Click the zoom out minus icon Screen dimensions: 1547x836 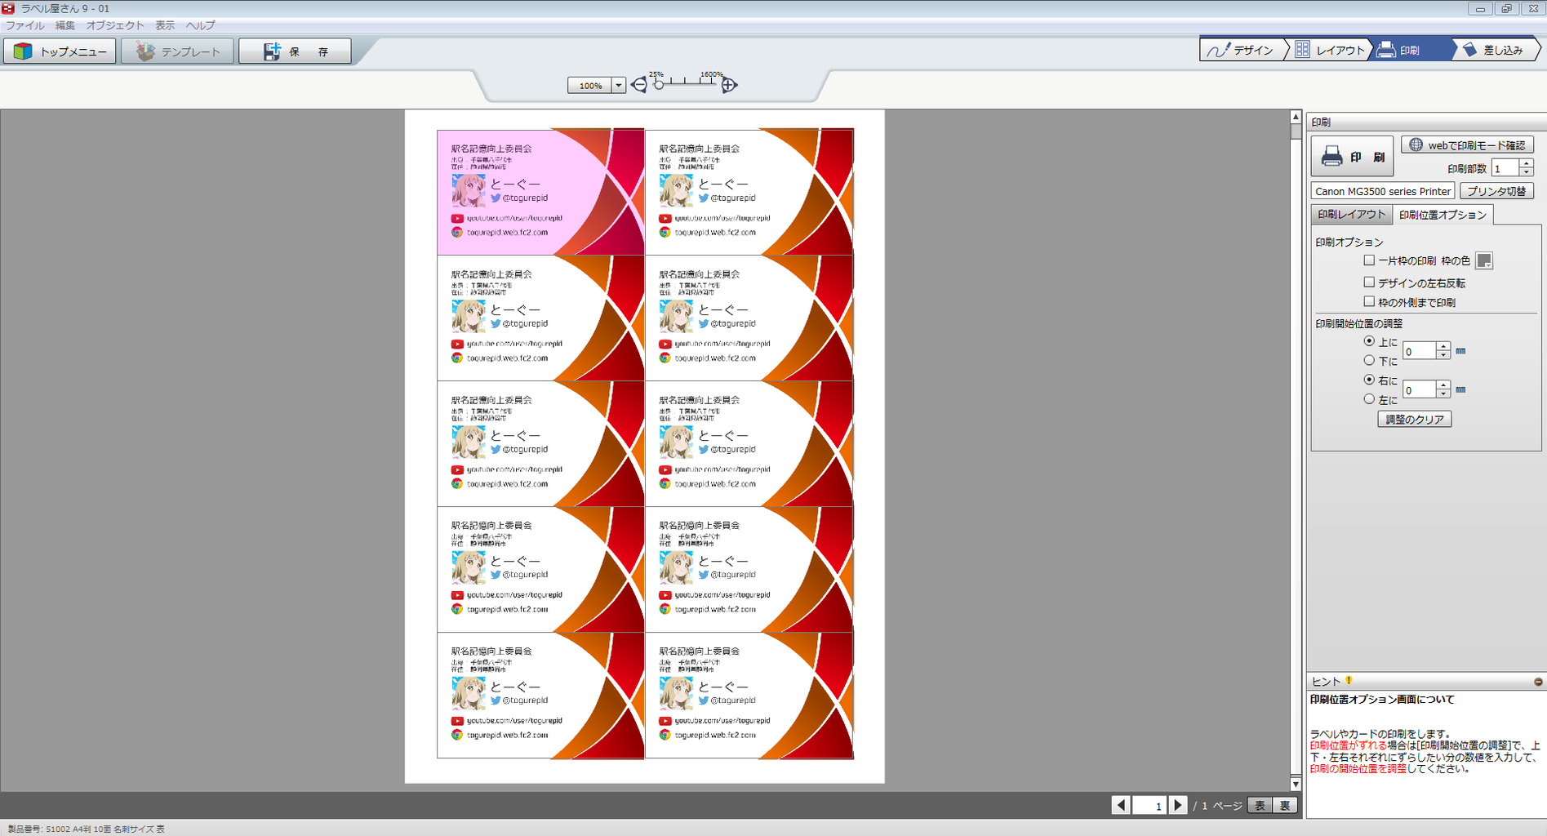(639, 85)
